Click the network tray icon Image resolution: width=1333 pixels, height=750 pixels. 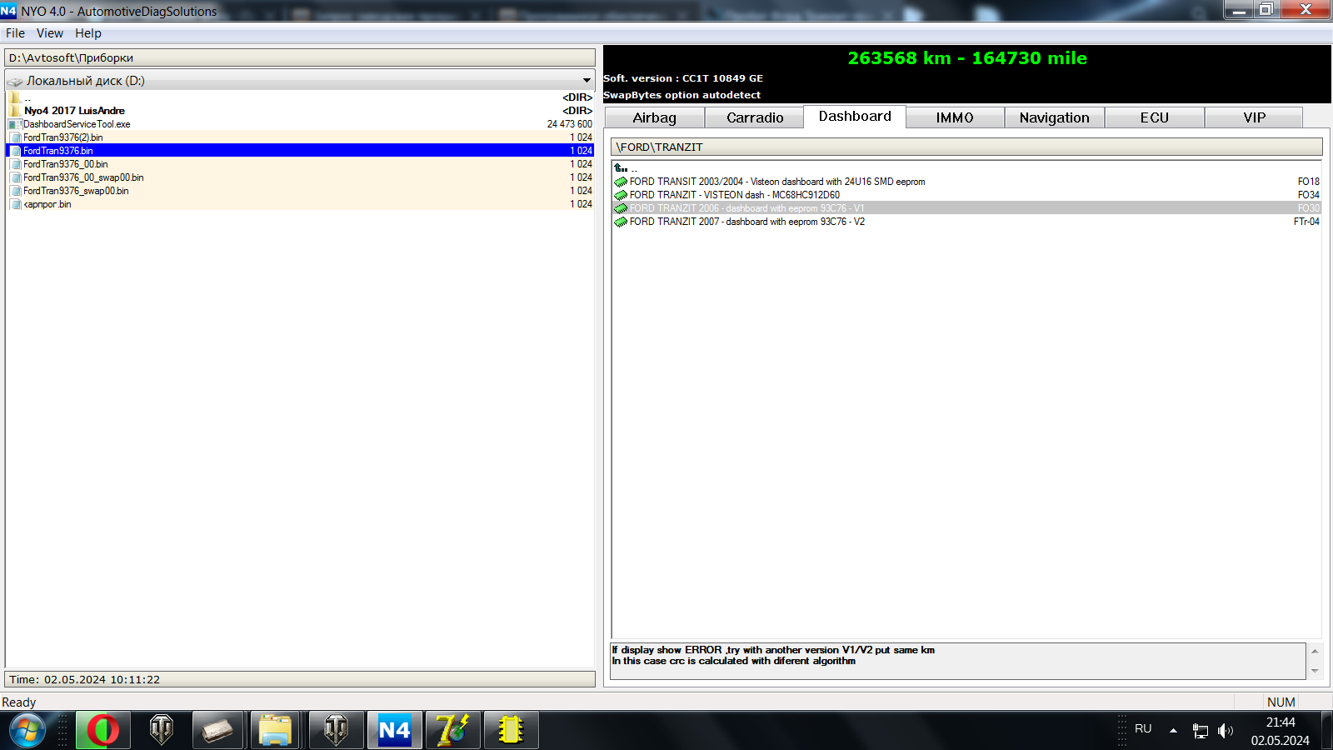coord(1200,731)
